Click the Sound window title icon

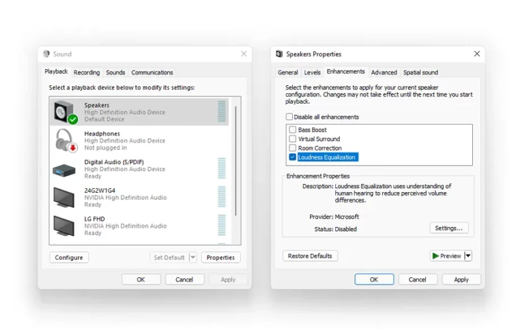[x=46, y=54]
